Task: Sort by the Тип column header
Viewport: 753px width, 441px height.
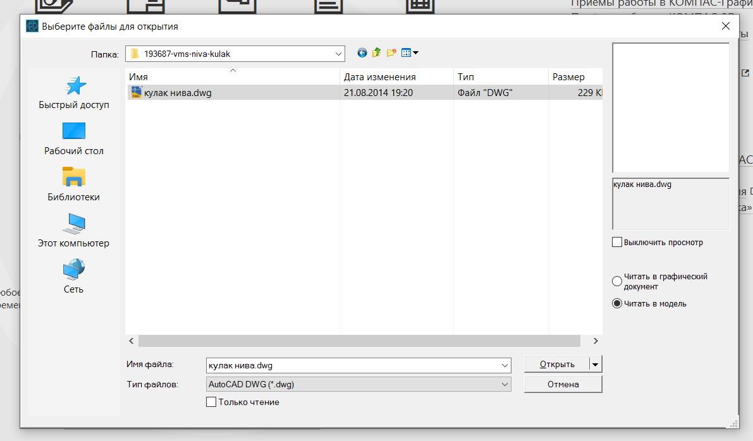Action: tap(501, 77)
